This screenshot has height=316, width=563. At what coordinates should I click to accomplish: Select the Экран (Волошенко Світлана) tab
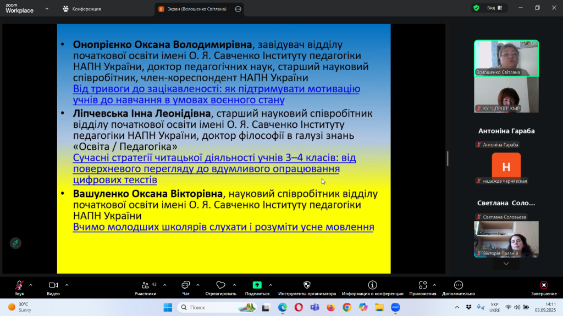pyautogui.click(x=192, y=9)
